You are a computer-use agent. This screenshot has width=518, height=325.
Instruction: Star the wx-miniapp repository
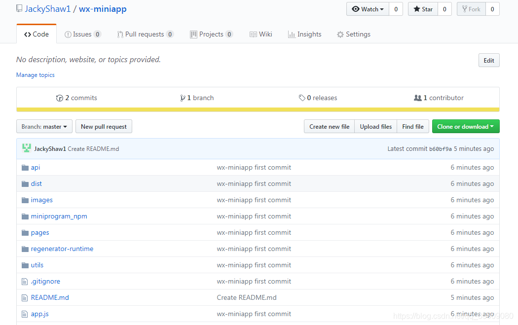423,9
